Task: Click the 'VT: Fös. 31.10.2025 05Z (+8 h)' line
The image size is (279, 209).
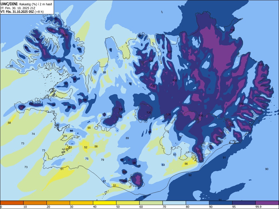Action: point(22,12)
